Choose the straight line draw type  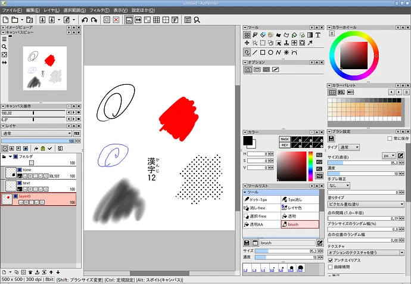255,53
